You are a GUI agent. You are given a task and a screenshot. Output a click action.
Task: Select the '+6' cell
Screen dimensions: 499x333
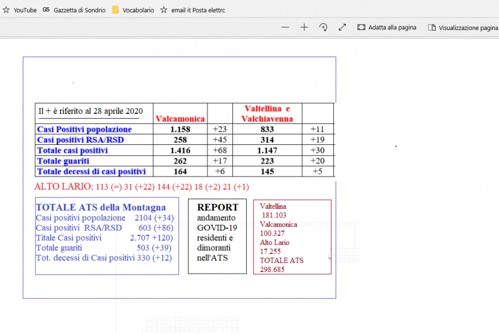pos(220,171)
